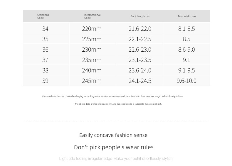Click the International Code column header
This screenshot has width=232, height=166.
click(92, 16)
